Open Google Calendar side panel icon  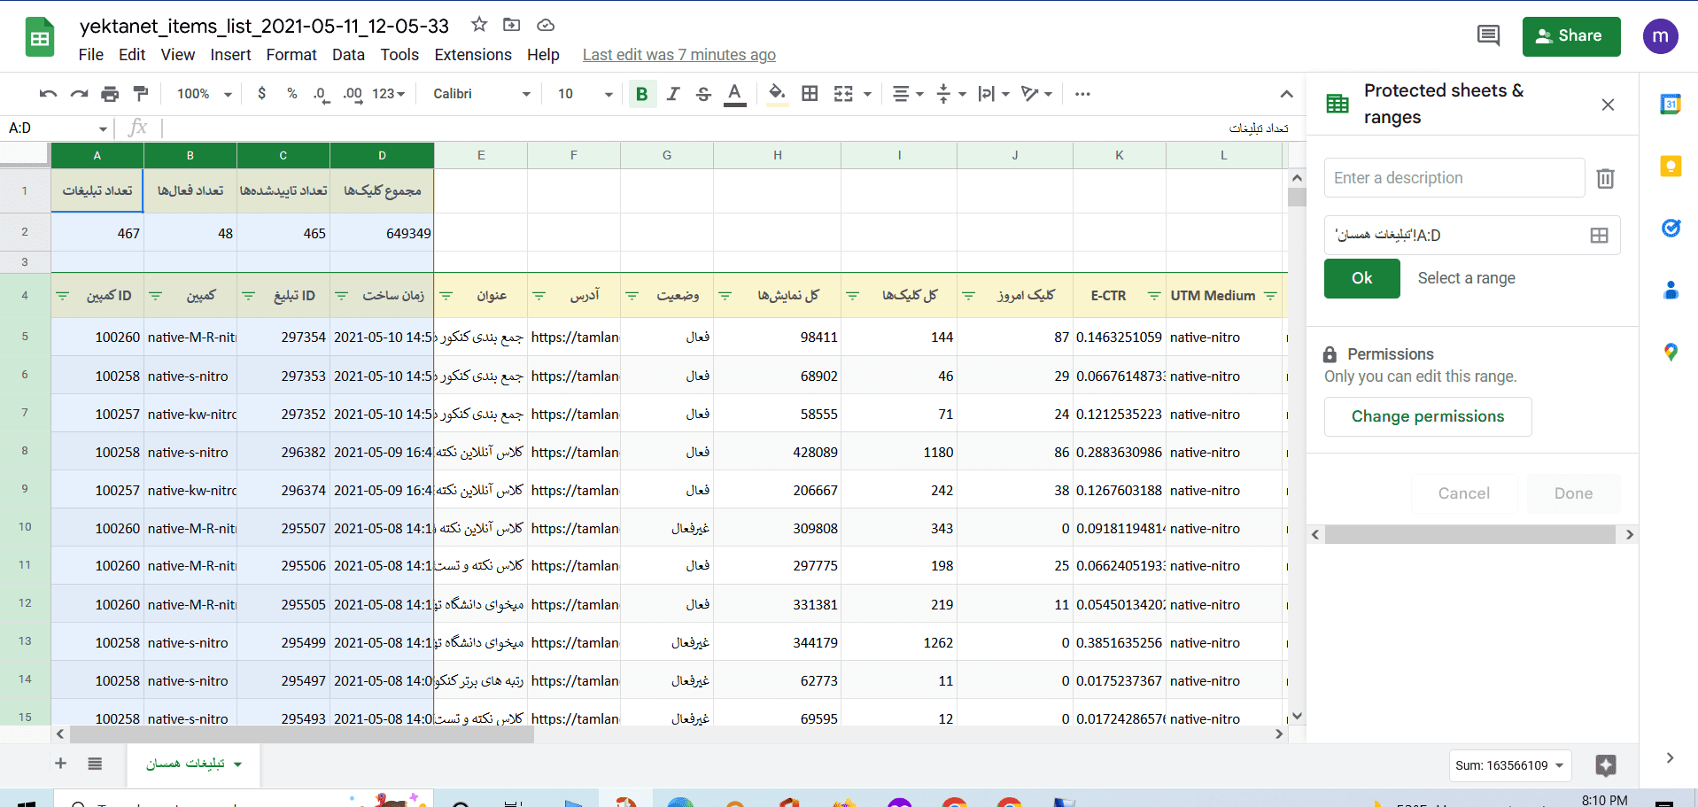1671,104
